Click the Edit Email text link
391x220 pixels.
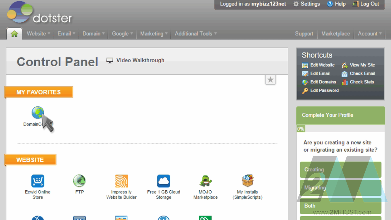click(320, 73)
